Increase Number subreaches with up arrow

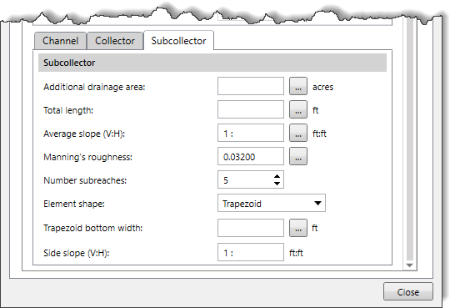(x=277, y=176)
